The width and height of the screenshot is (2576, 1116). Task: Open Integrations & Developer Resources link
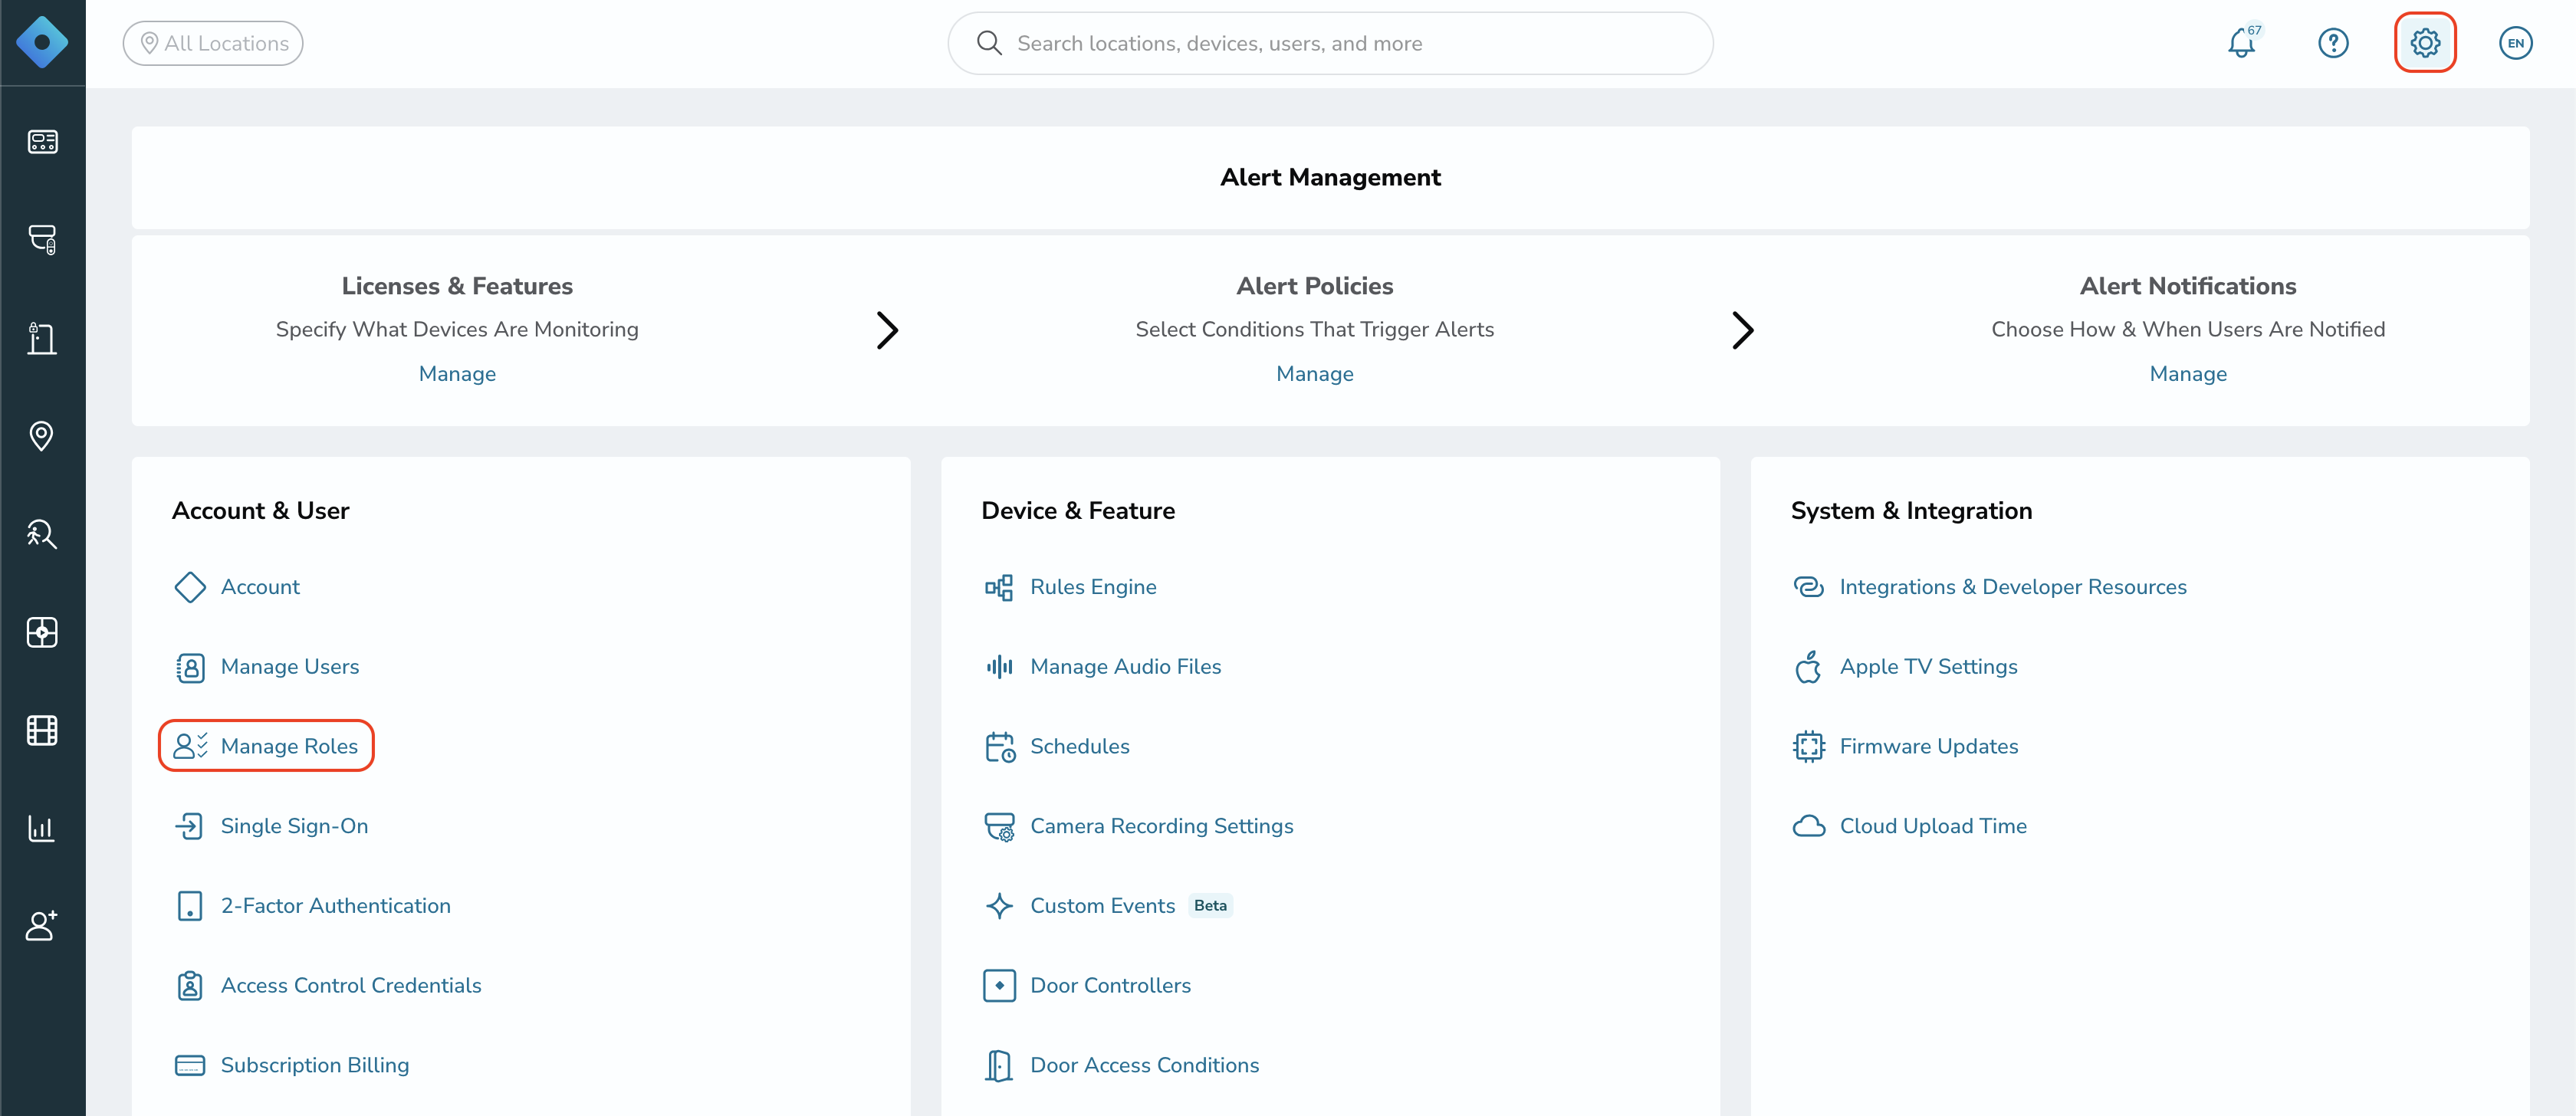click(x=2013, y=587)
